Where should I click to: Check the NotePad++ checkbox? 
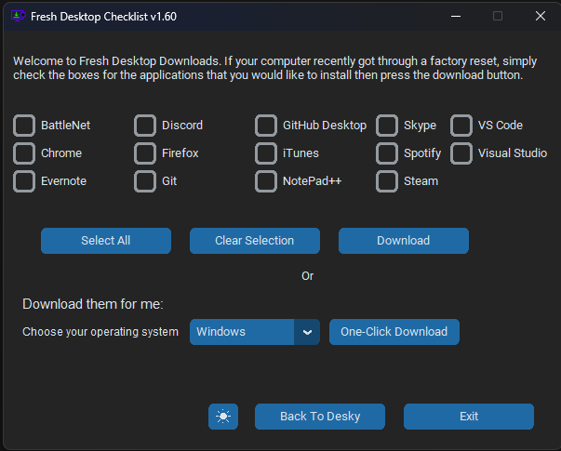(266, 181)
